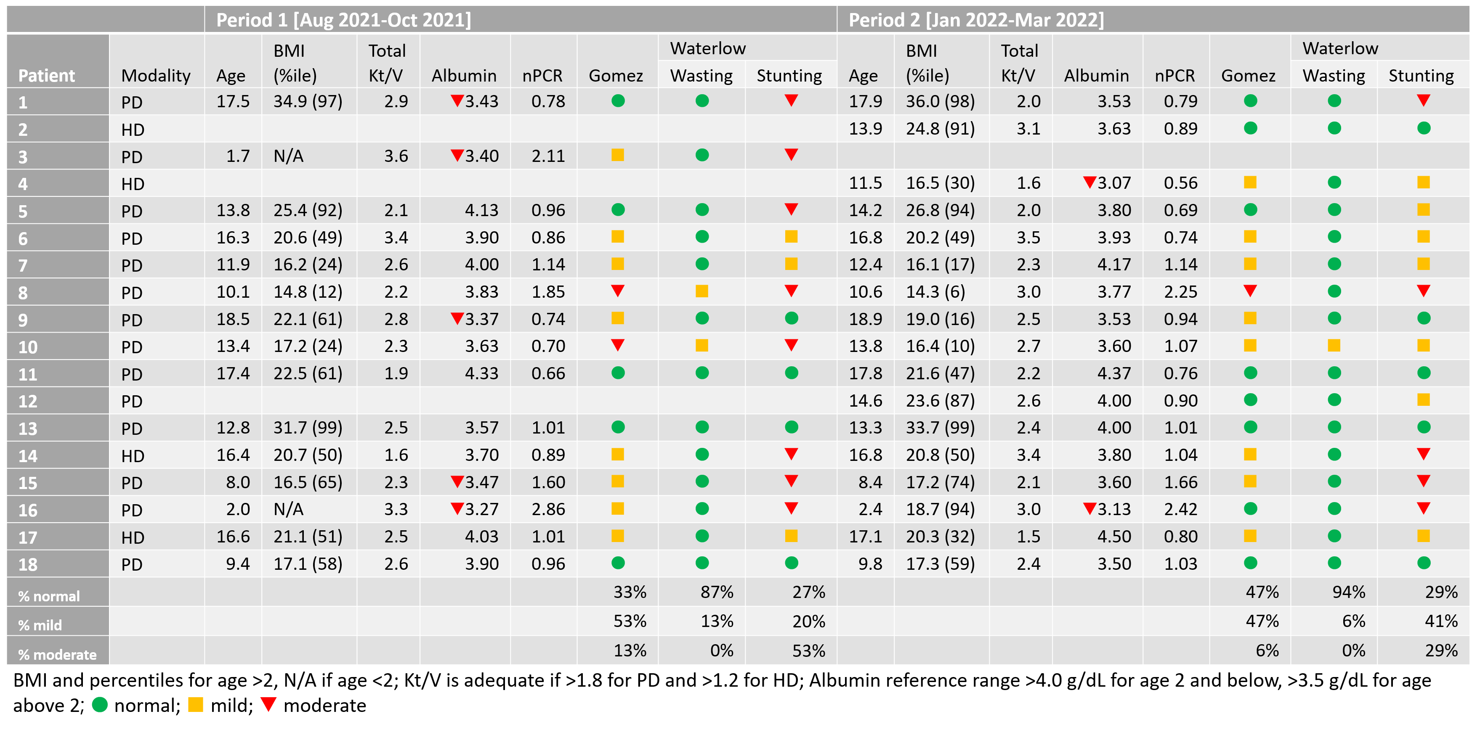
Task: Select patient 1's Period 1 Stunting red triangle
Action: point(791,101)
